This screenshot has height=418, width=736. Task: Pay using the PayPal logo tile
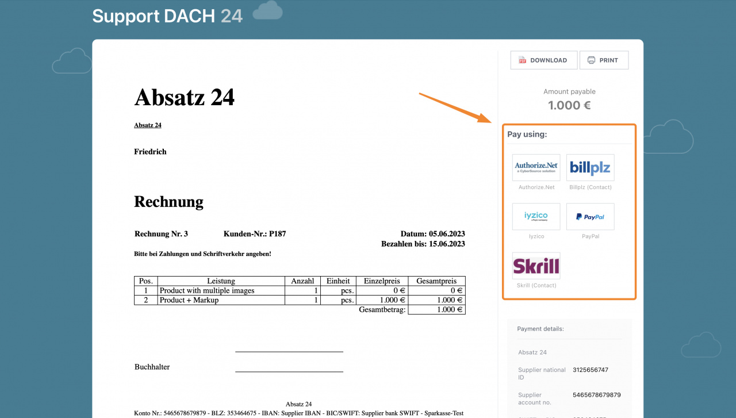590,216
